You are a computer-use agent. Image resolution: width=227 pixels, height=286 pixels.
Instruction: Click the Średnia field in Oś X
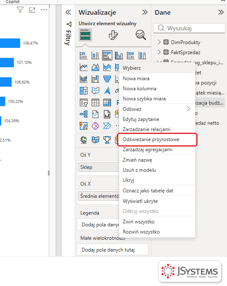point(99,196)
